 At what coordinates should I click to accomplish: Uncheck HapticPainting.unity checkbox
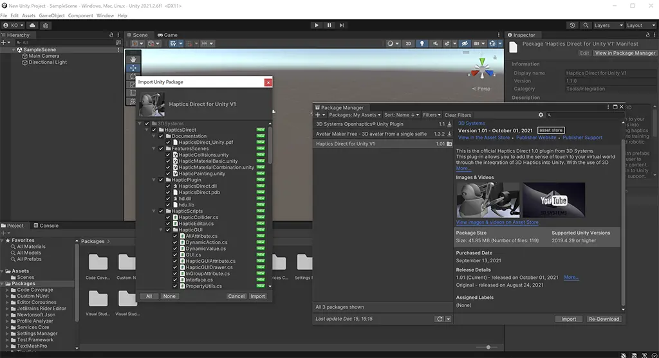pos(168,174)
